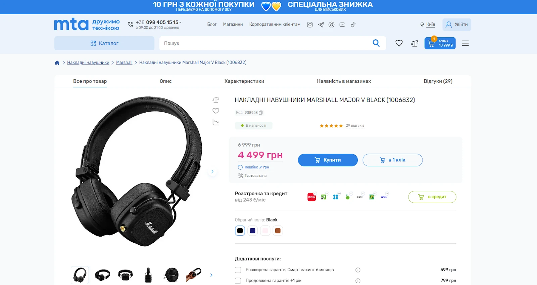The height and width of the screenshot is (285, 537).
Task: Open the hamburger menu icon
Action: [x=465, y=43]
